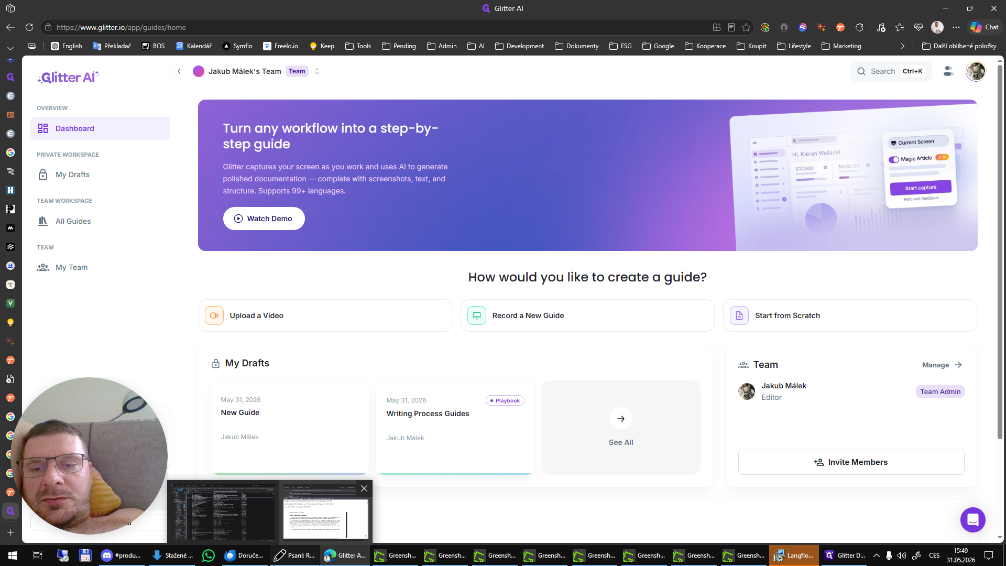Viewport: 1006px width, 566px height.
Task: Switch to Glitter D... taskbar window
Action: pyautogui.click(x=845, y=556)
